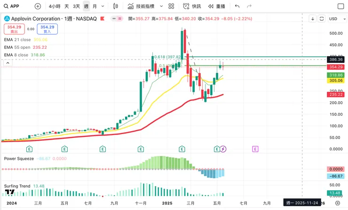Click the snapshot frame icon near USD
The image size is (348, 210).
click(322, 19)
